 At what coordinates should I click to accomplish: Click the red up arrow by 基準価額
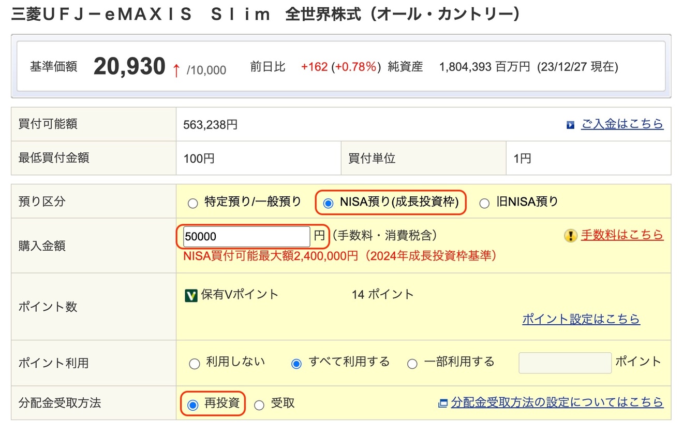click(x=176, y=70)
